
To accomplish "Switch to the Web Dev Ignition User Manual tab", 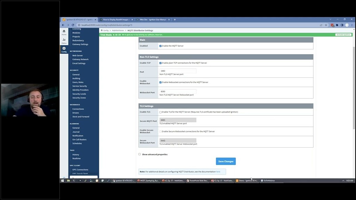I will pyautogui.click(x=153, y=20).
